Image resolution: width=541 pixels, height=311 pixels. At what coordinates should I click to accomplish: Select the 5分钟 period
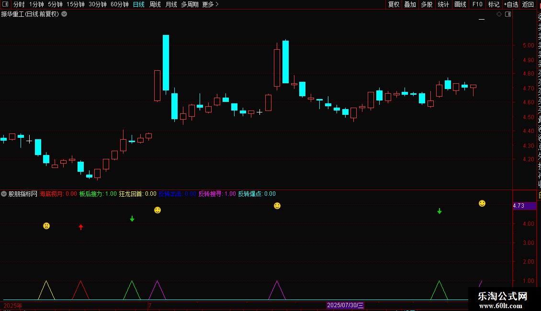click(55, 4)
